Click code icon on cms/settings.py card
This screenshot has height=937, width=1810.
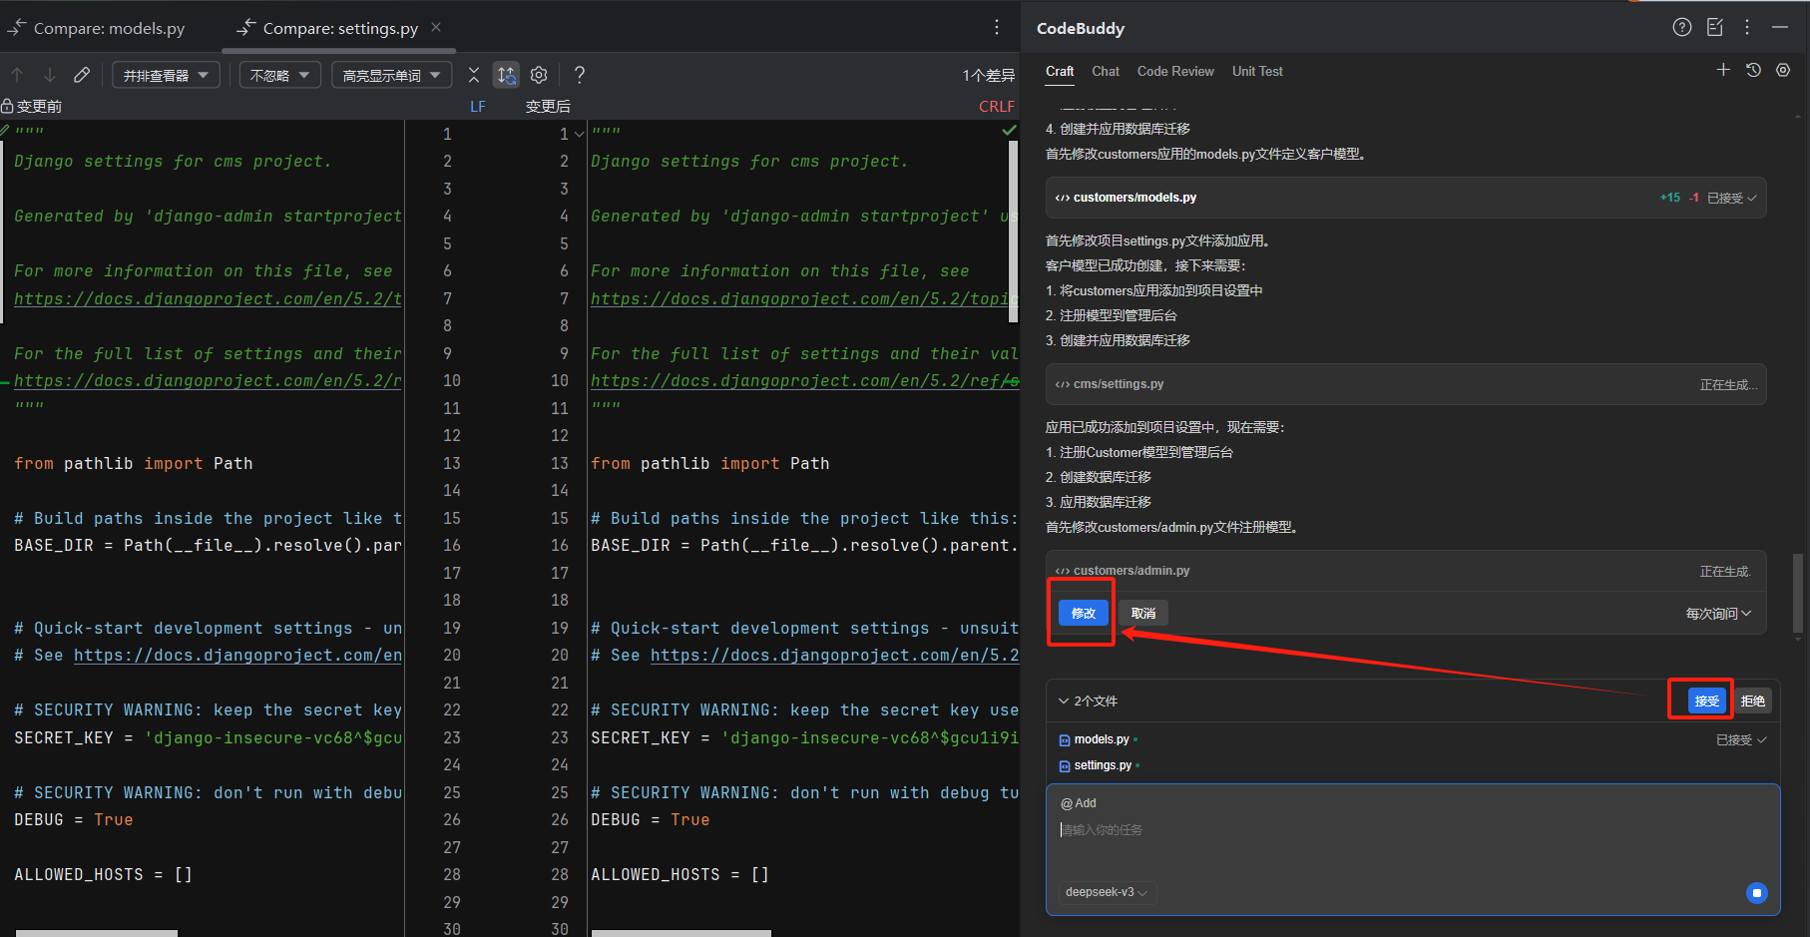pyautogui.click(x=1063, y=384)
